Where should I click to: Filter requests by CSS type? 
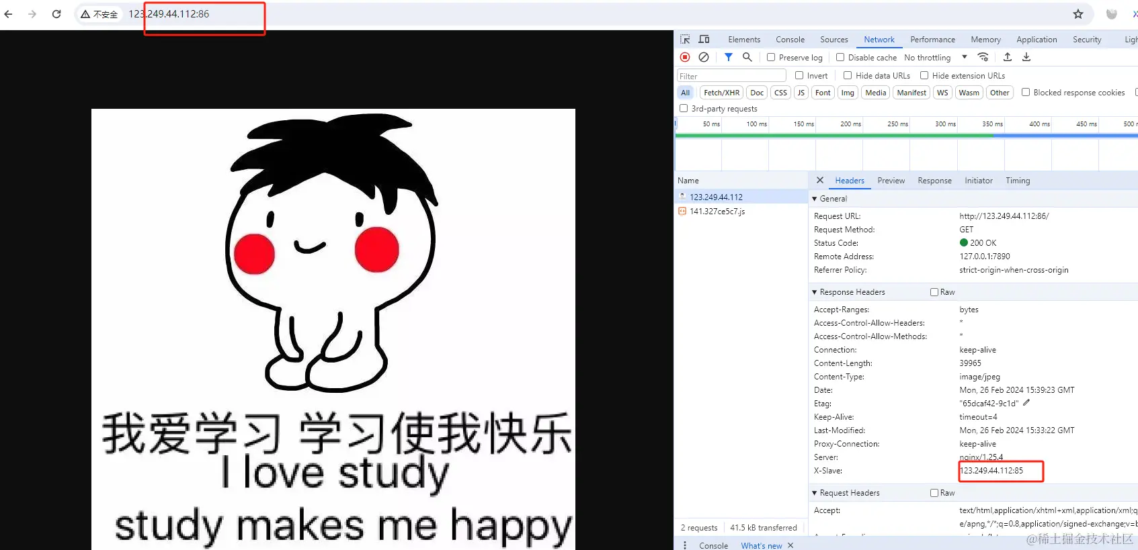(x=780, y=93)
